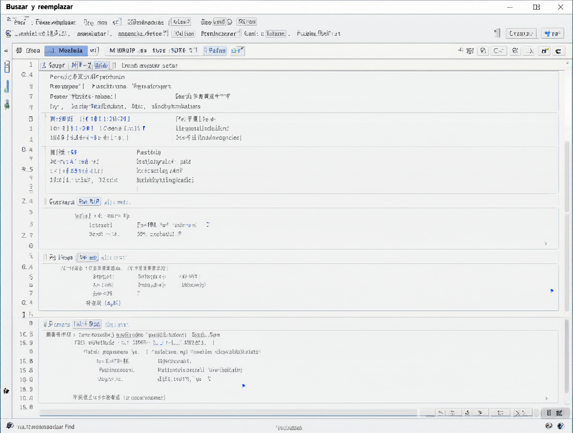Screen dimensions: 573x433
Task: Collapse the section headed "Gusslleral"
Action: point(45,202)
